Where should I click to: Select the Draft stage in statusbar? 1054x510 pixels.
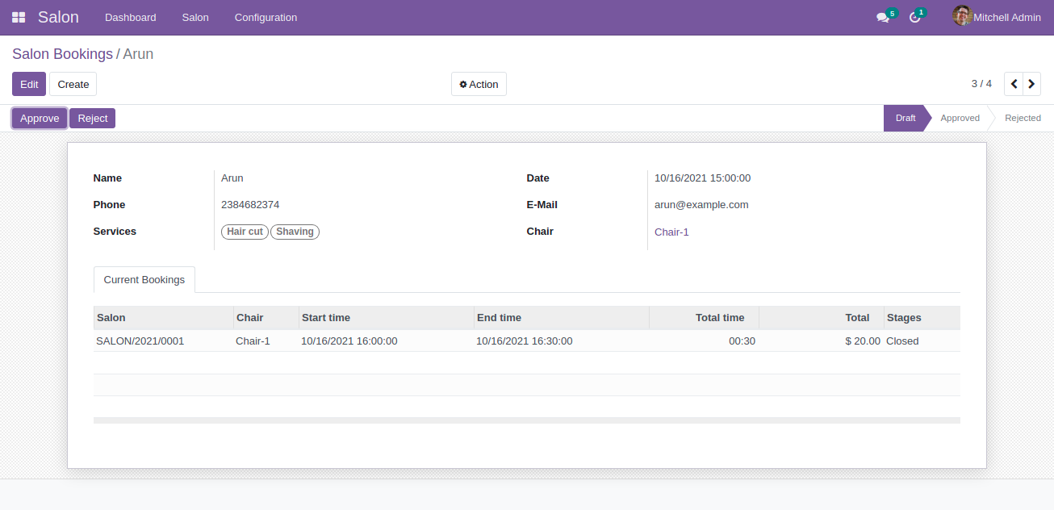pos(905,118)
